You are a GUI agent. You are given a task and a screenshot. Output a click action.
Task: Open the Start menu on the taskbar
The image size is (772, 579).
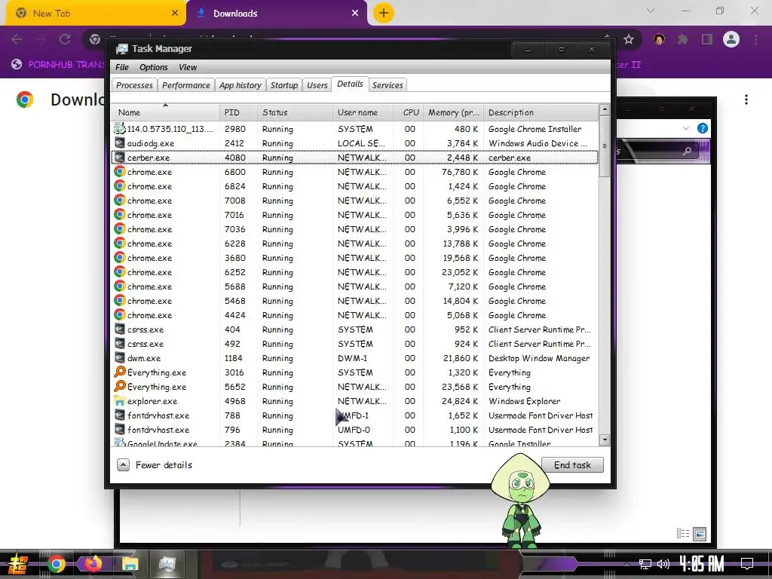tap(17, 564)
